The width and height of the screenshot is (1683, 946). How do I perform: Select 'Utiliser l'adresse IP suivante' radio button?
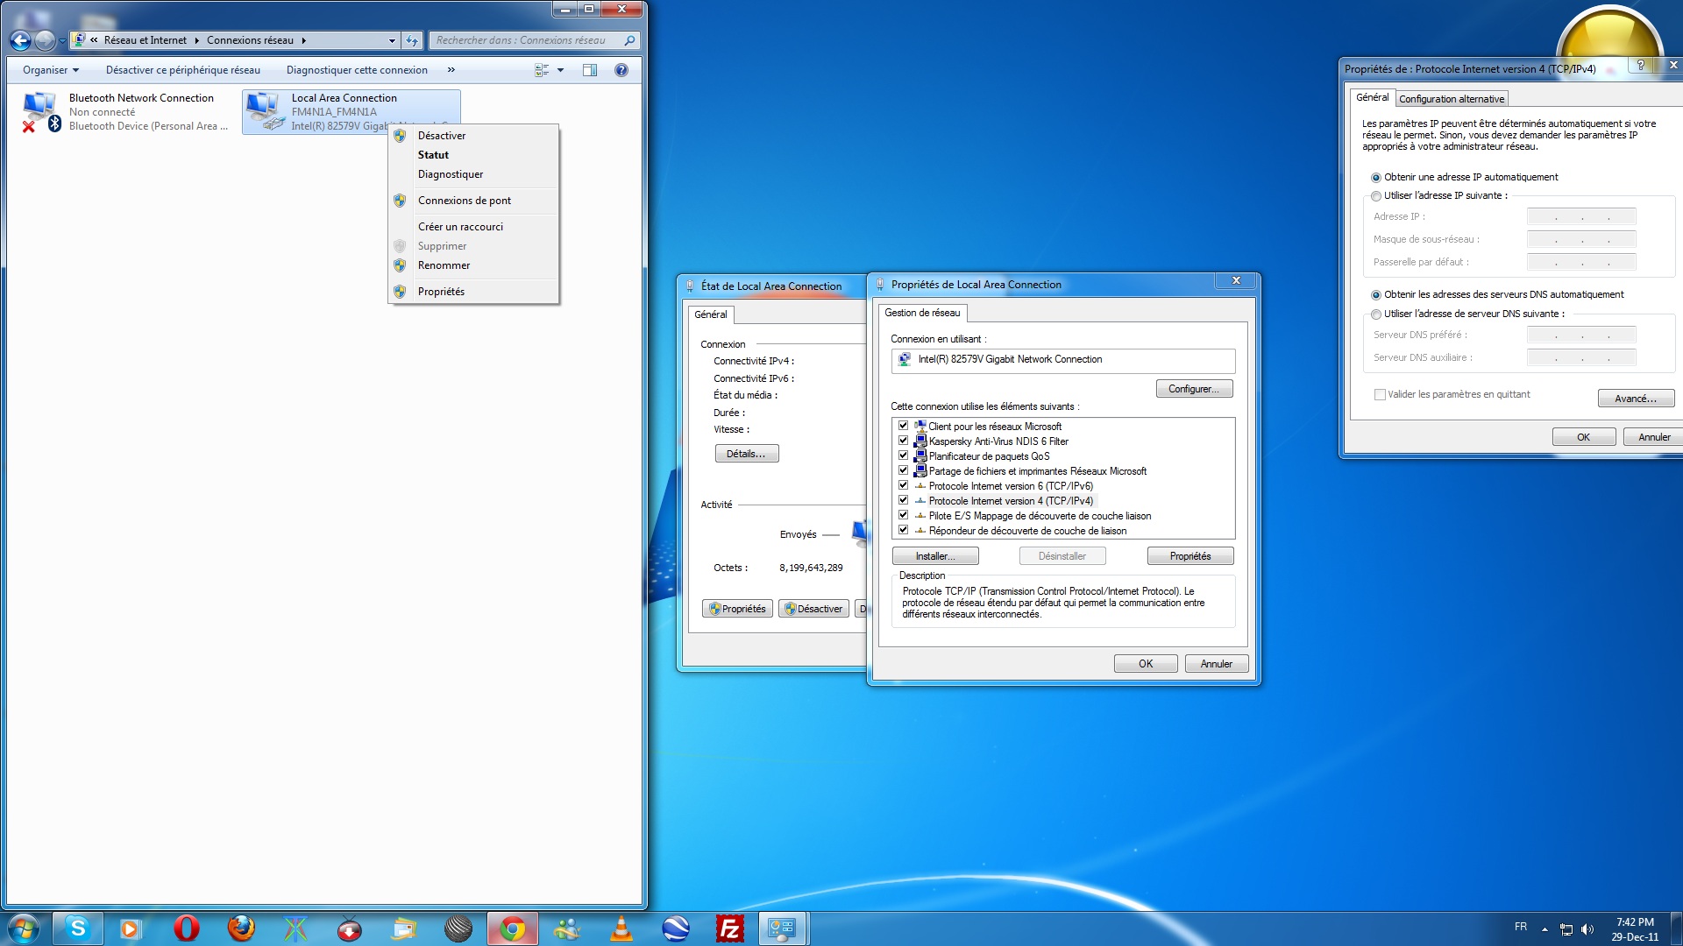[x=1376, y=196]
